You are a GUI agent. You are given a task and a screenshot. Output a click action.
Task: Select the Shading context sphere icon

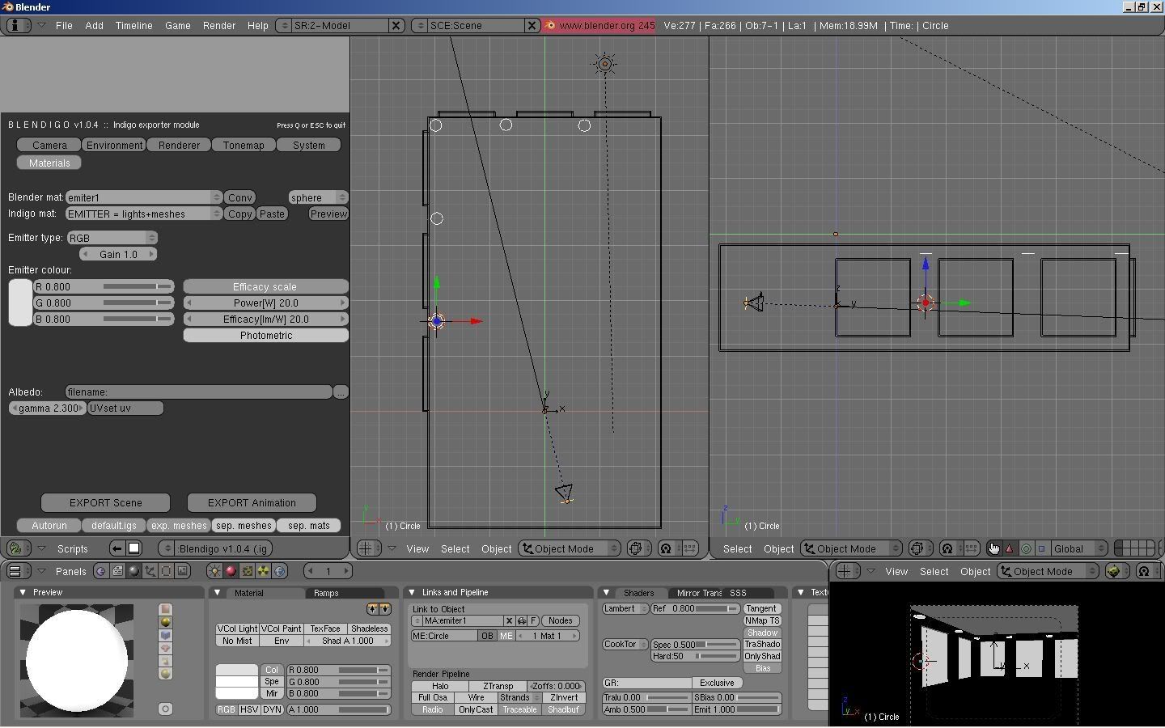(x=133, y=571)
